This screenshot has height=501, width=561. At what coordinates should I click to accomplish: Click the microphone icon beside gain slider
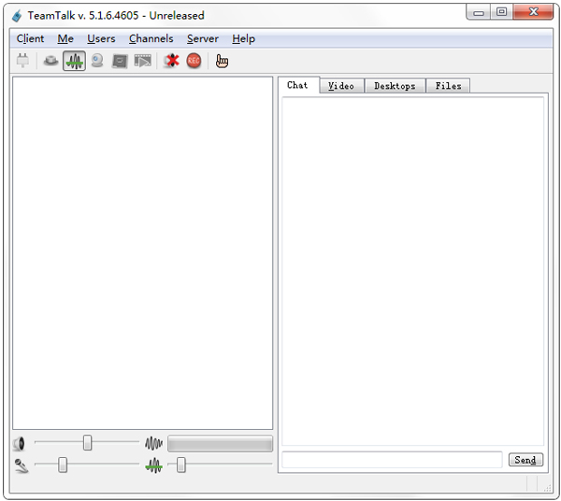(x=22, y=465)
